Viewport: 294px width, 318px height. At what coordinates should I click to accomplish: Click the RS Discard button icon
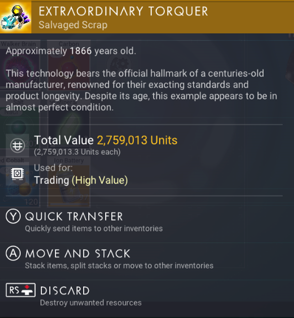[21, 290]
